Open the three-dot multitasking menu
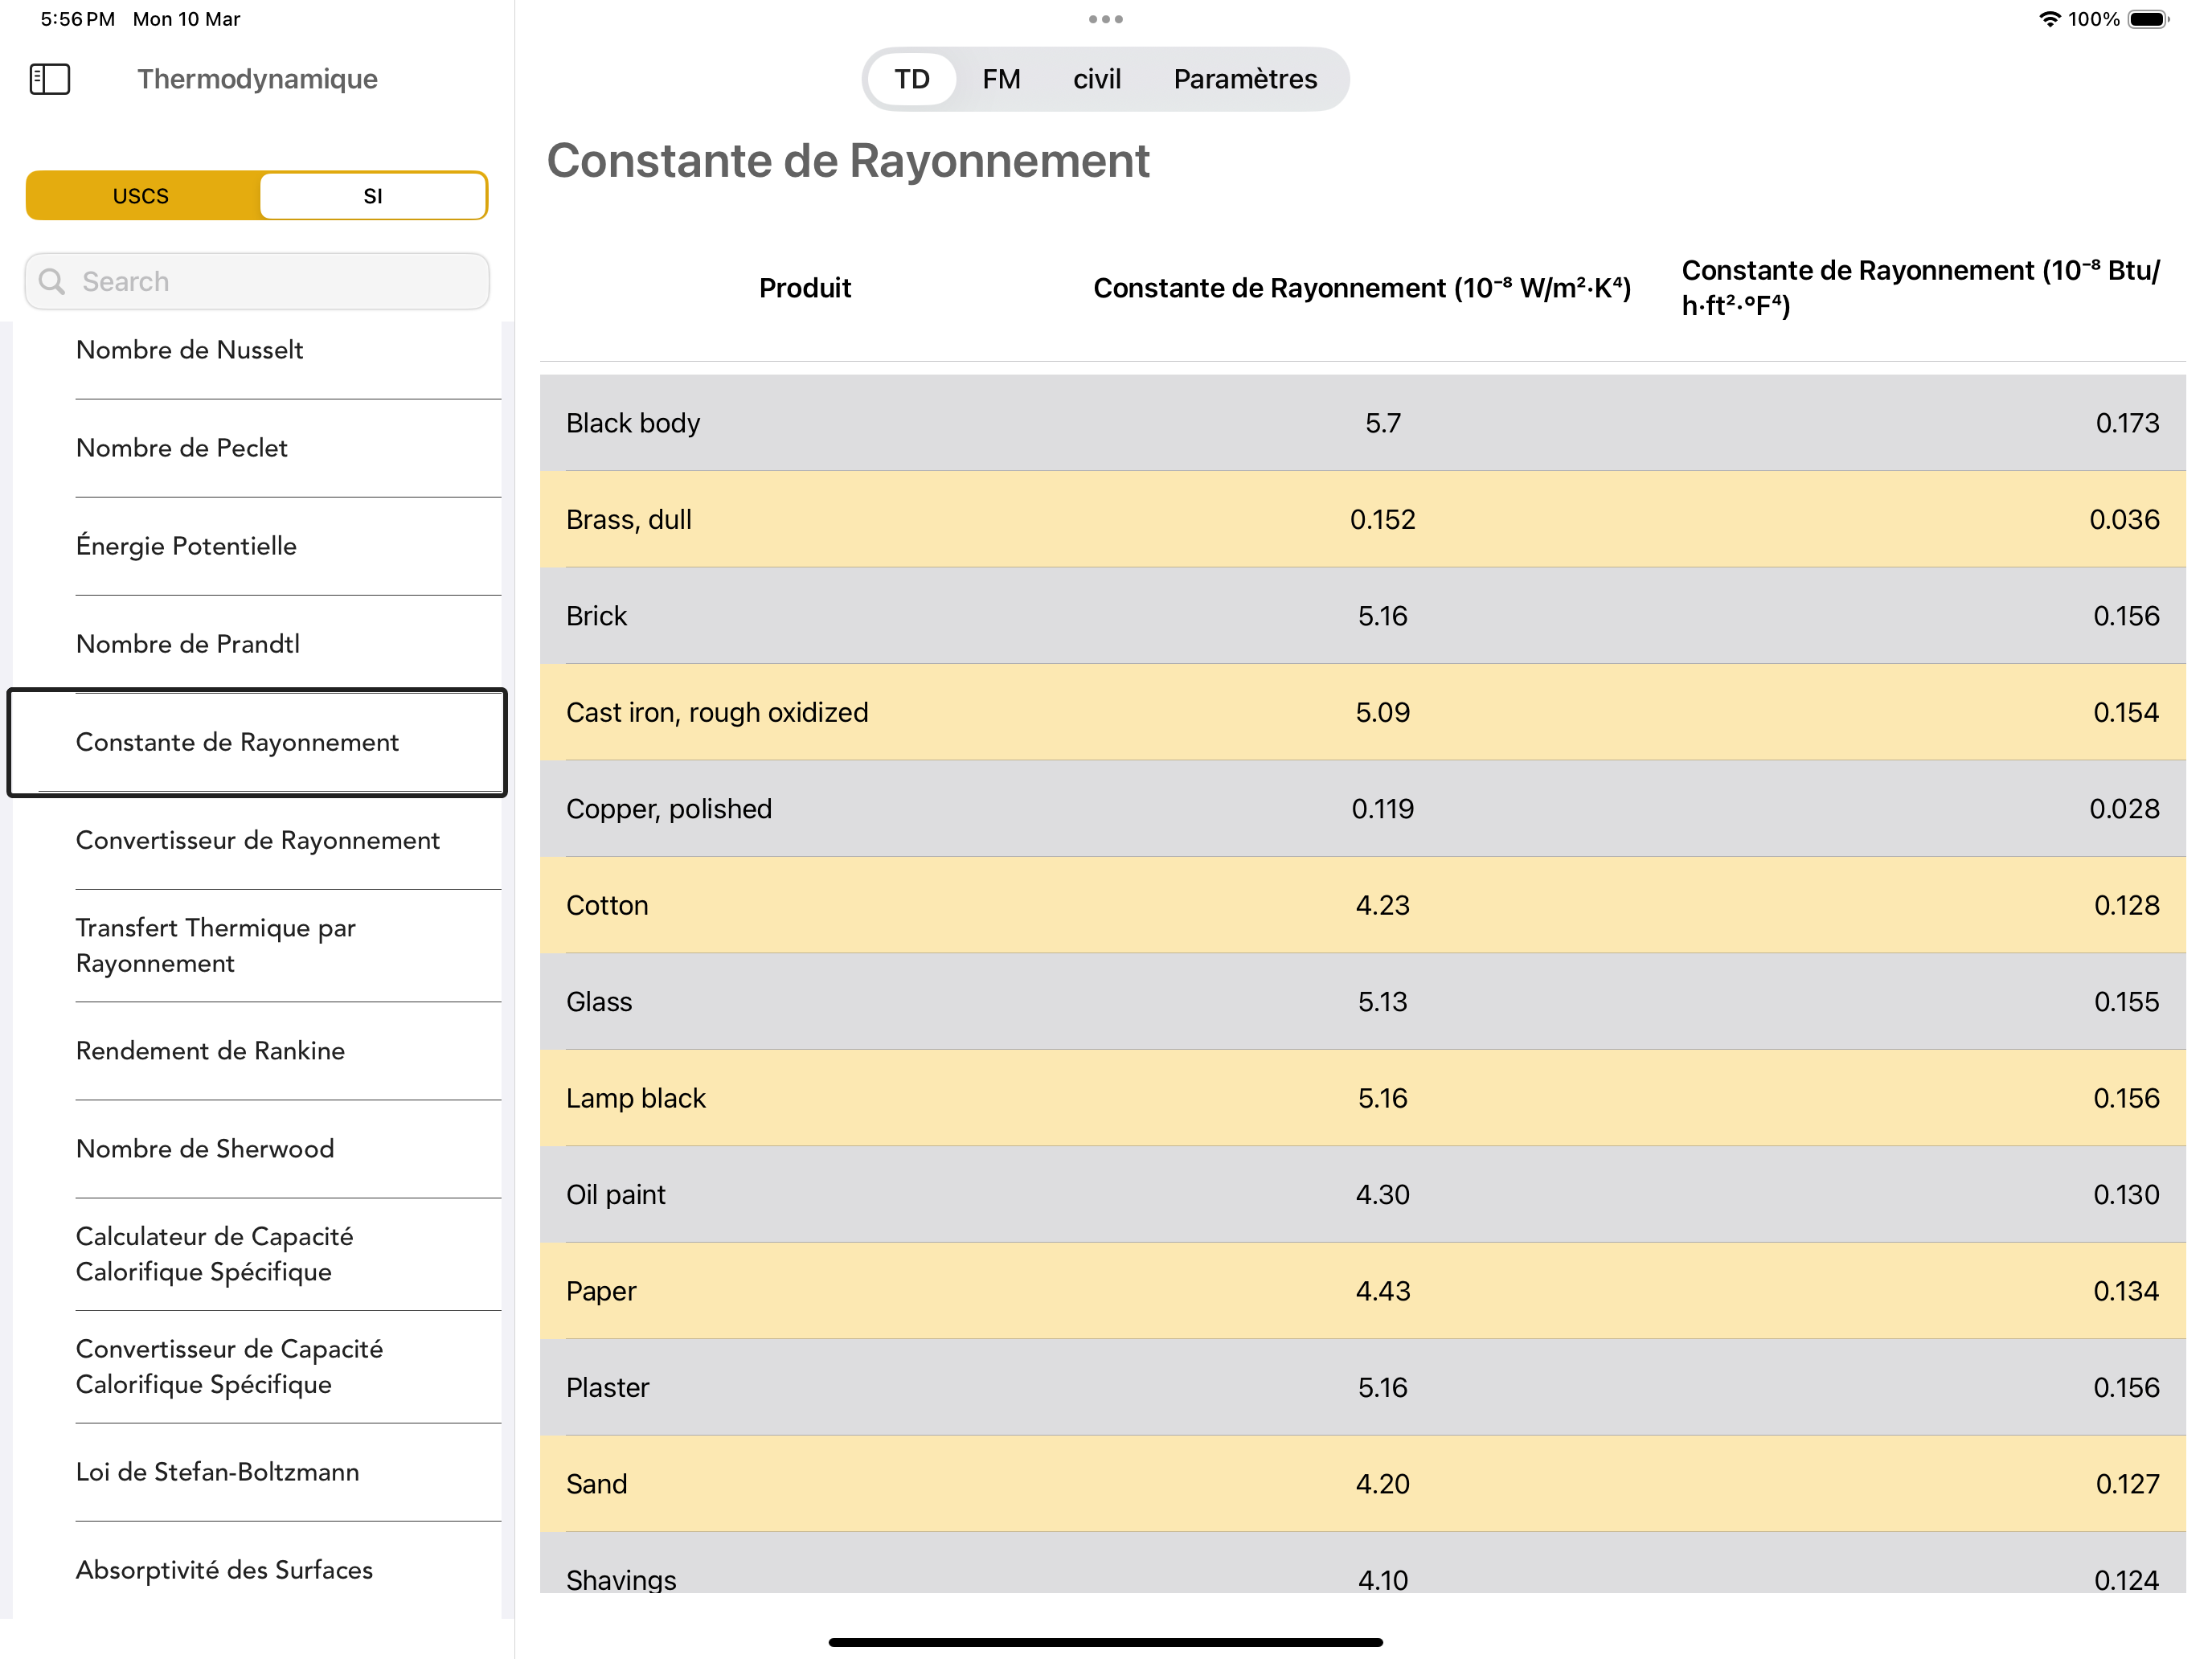The height and width of the screenshot is (1659, 2212). pos(1105,19)
